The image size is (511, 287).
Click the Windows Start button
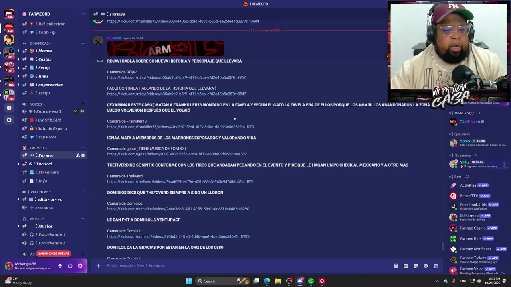189,281
